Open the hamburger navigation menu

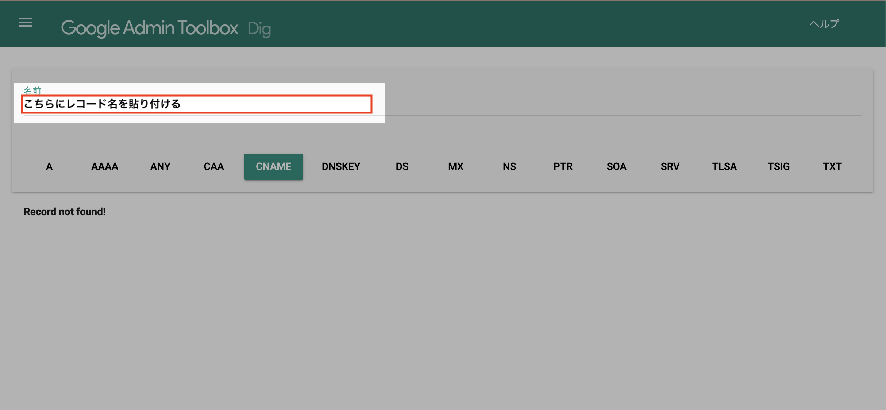26,23
